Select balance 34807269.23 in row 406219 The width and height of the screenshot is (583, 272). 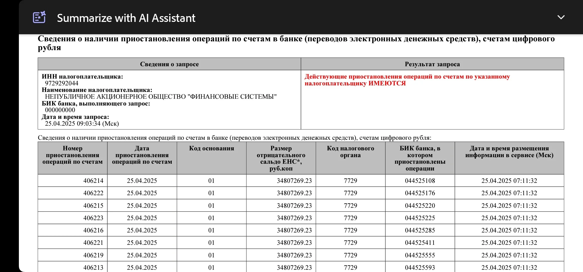(x=294, y=255)
